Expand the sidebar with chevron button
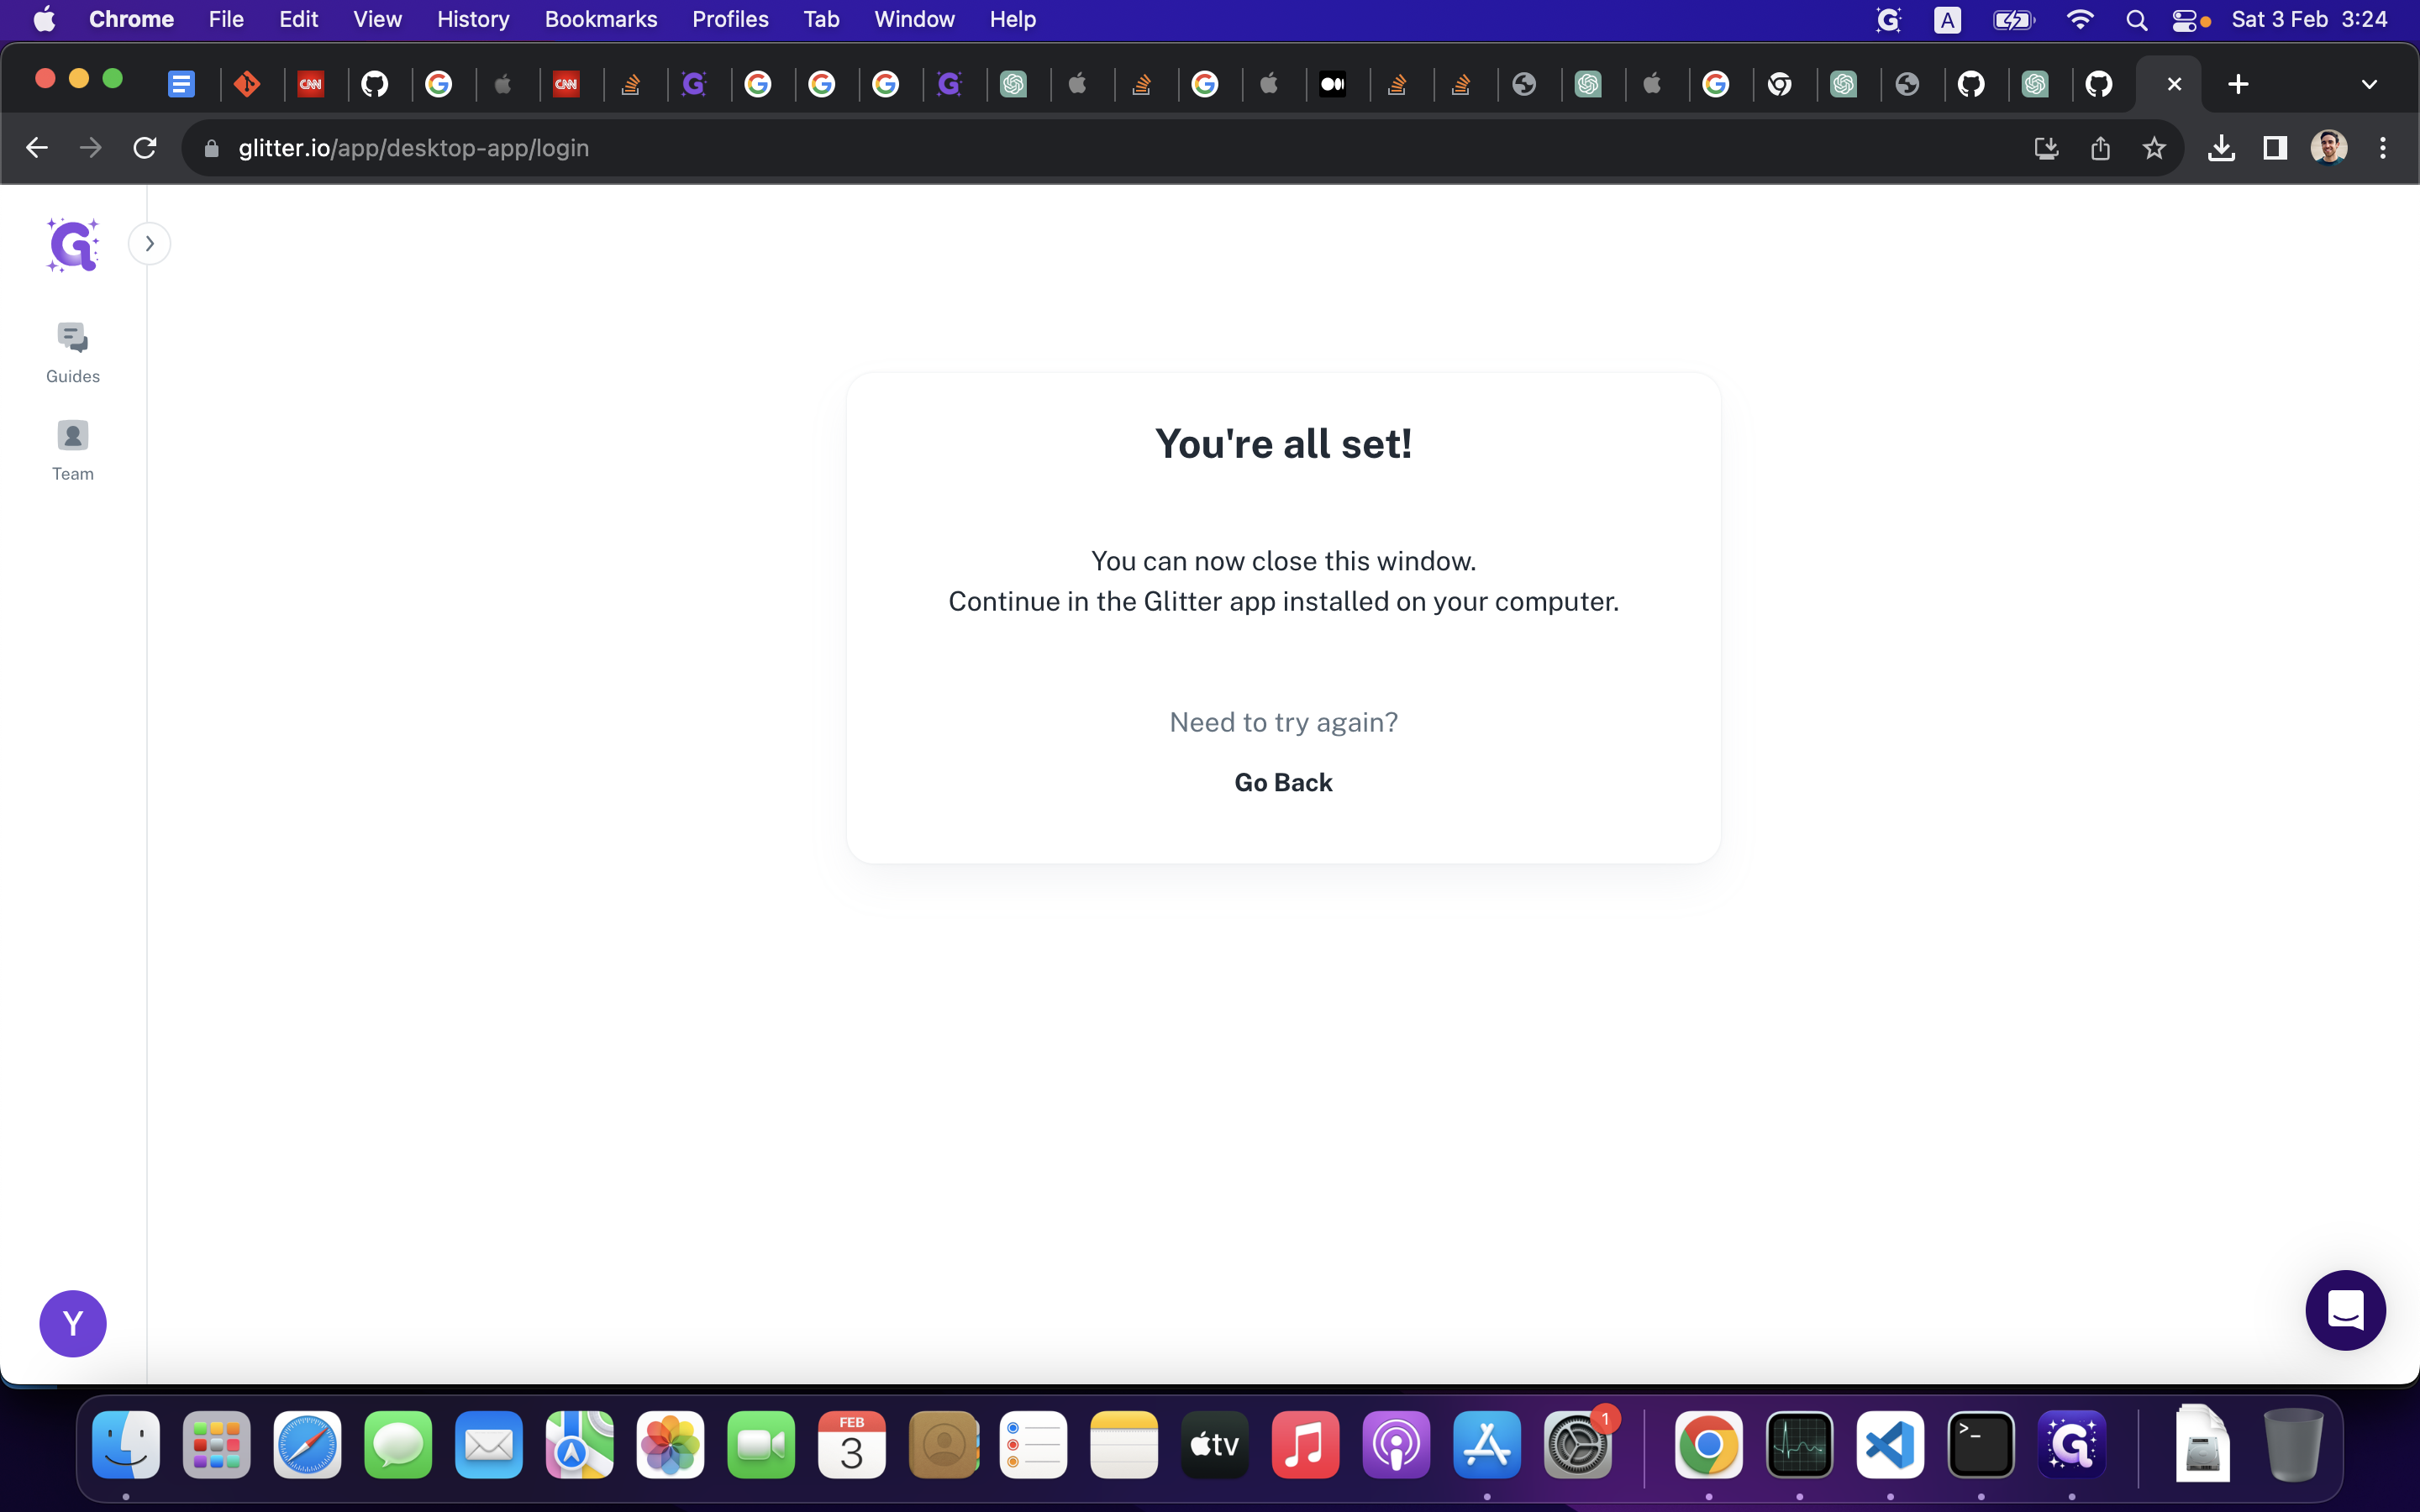 [x=150, y=244]
